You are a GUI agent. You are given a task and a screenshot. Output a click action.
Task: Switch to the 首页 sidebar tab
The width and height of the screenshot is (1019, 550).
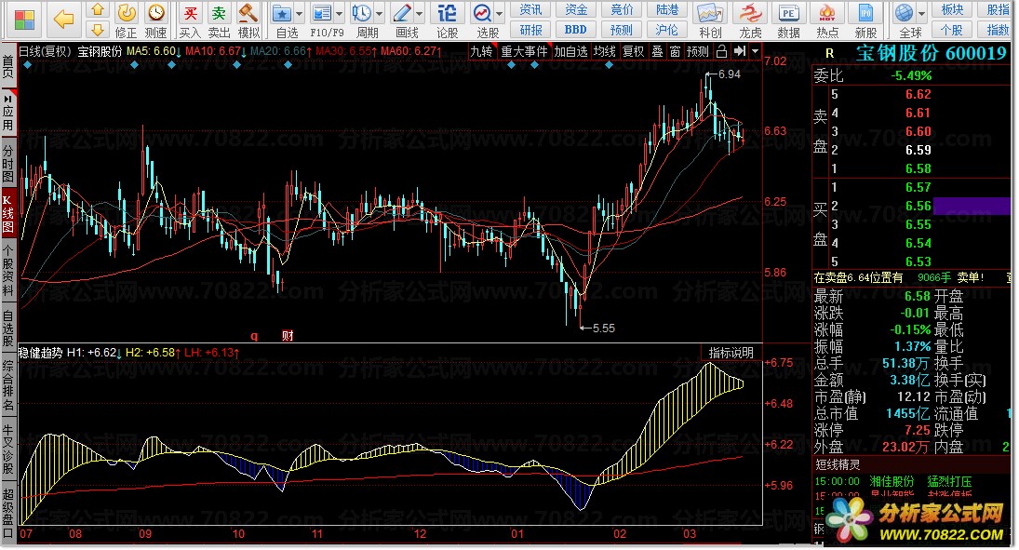tap(7, 66)
